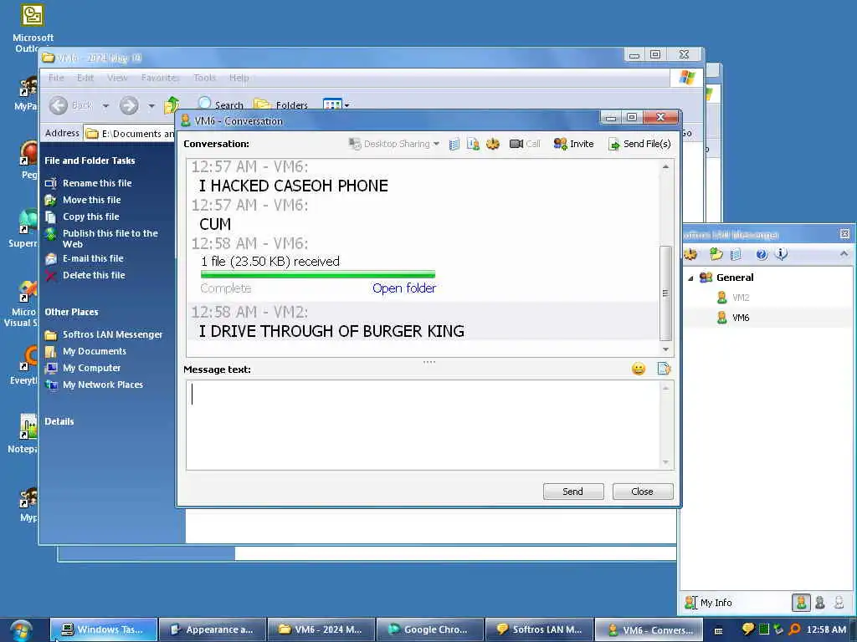
Task: Click the conversation scroll up arrow
Action: tap(665, 166)
